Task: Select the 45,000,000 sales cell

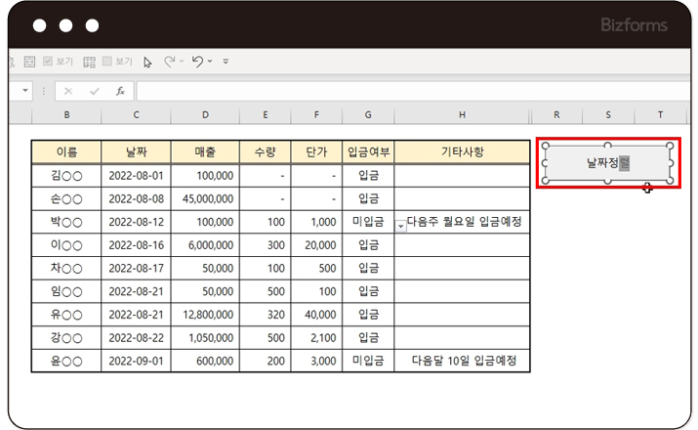Action: pyautogui.click(x=205, y=198)
